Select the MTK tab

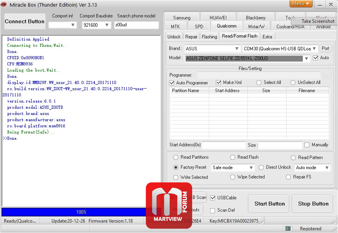click(175, 27)
